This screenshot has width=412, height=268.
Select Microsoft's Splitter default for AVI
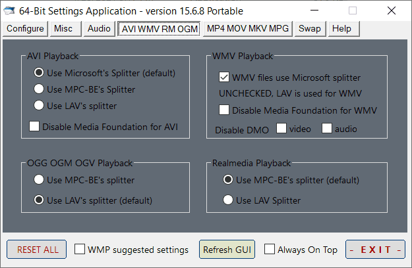(39, 72)
